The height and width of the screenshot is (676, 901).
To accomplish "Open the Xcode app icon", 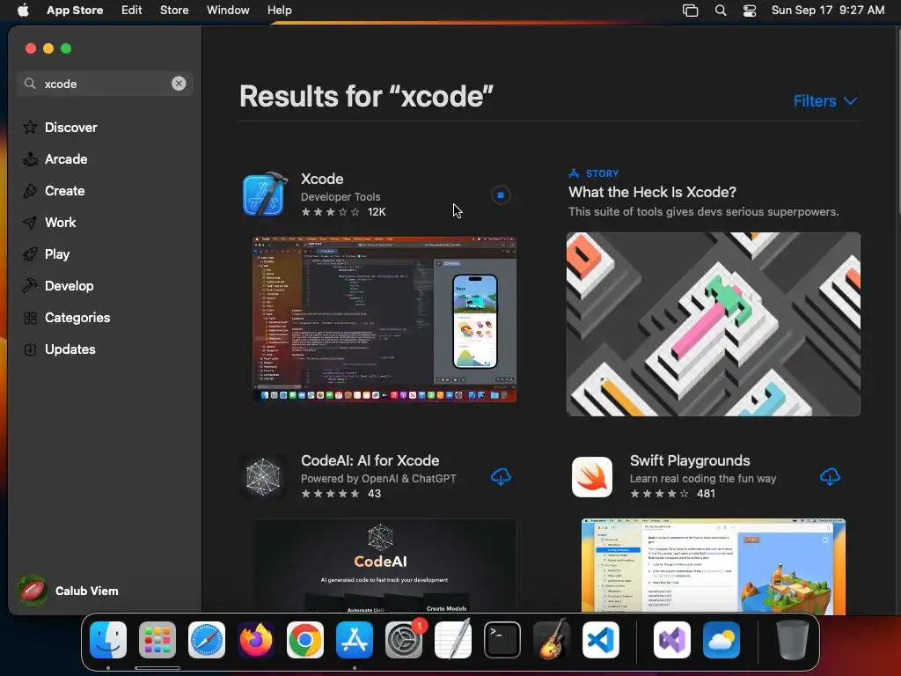I will 264,195.
